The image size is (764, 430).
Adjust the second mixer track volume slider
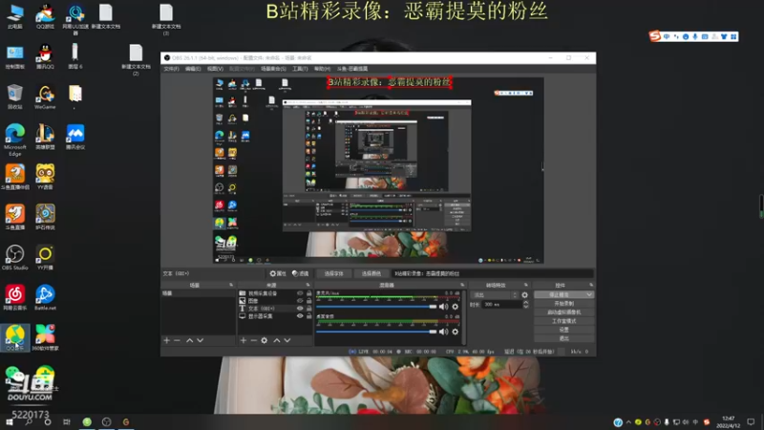pyautogui.click(x=376, y=332)
